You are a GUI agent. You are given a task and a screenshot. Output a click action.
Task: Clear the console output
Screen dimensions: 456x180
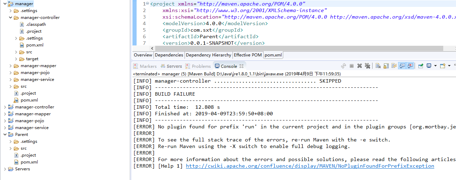[x=378, y=66]
